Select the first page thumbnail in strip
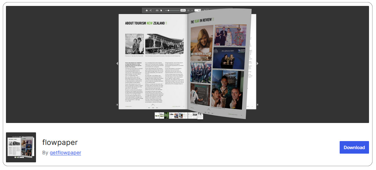Image resolution: width=376 pixels, height=170 pixels. click(x=157, y=115)
